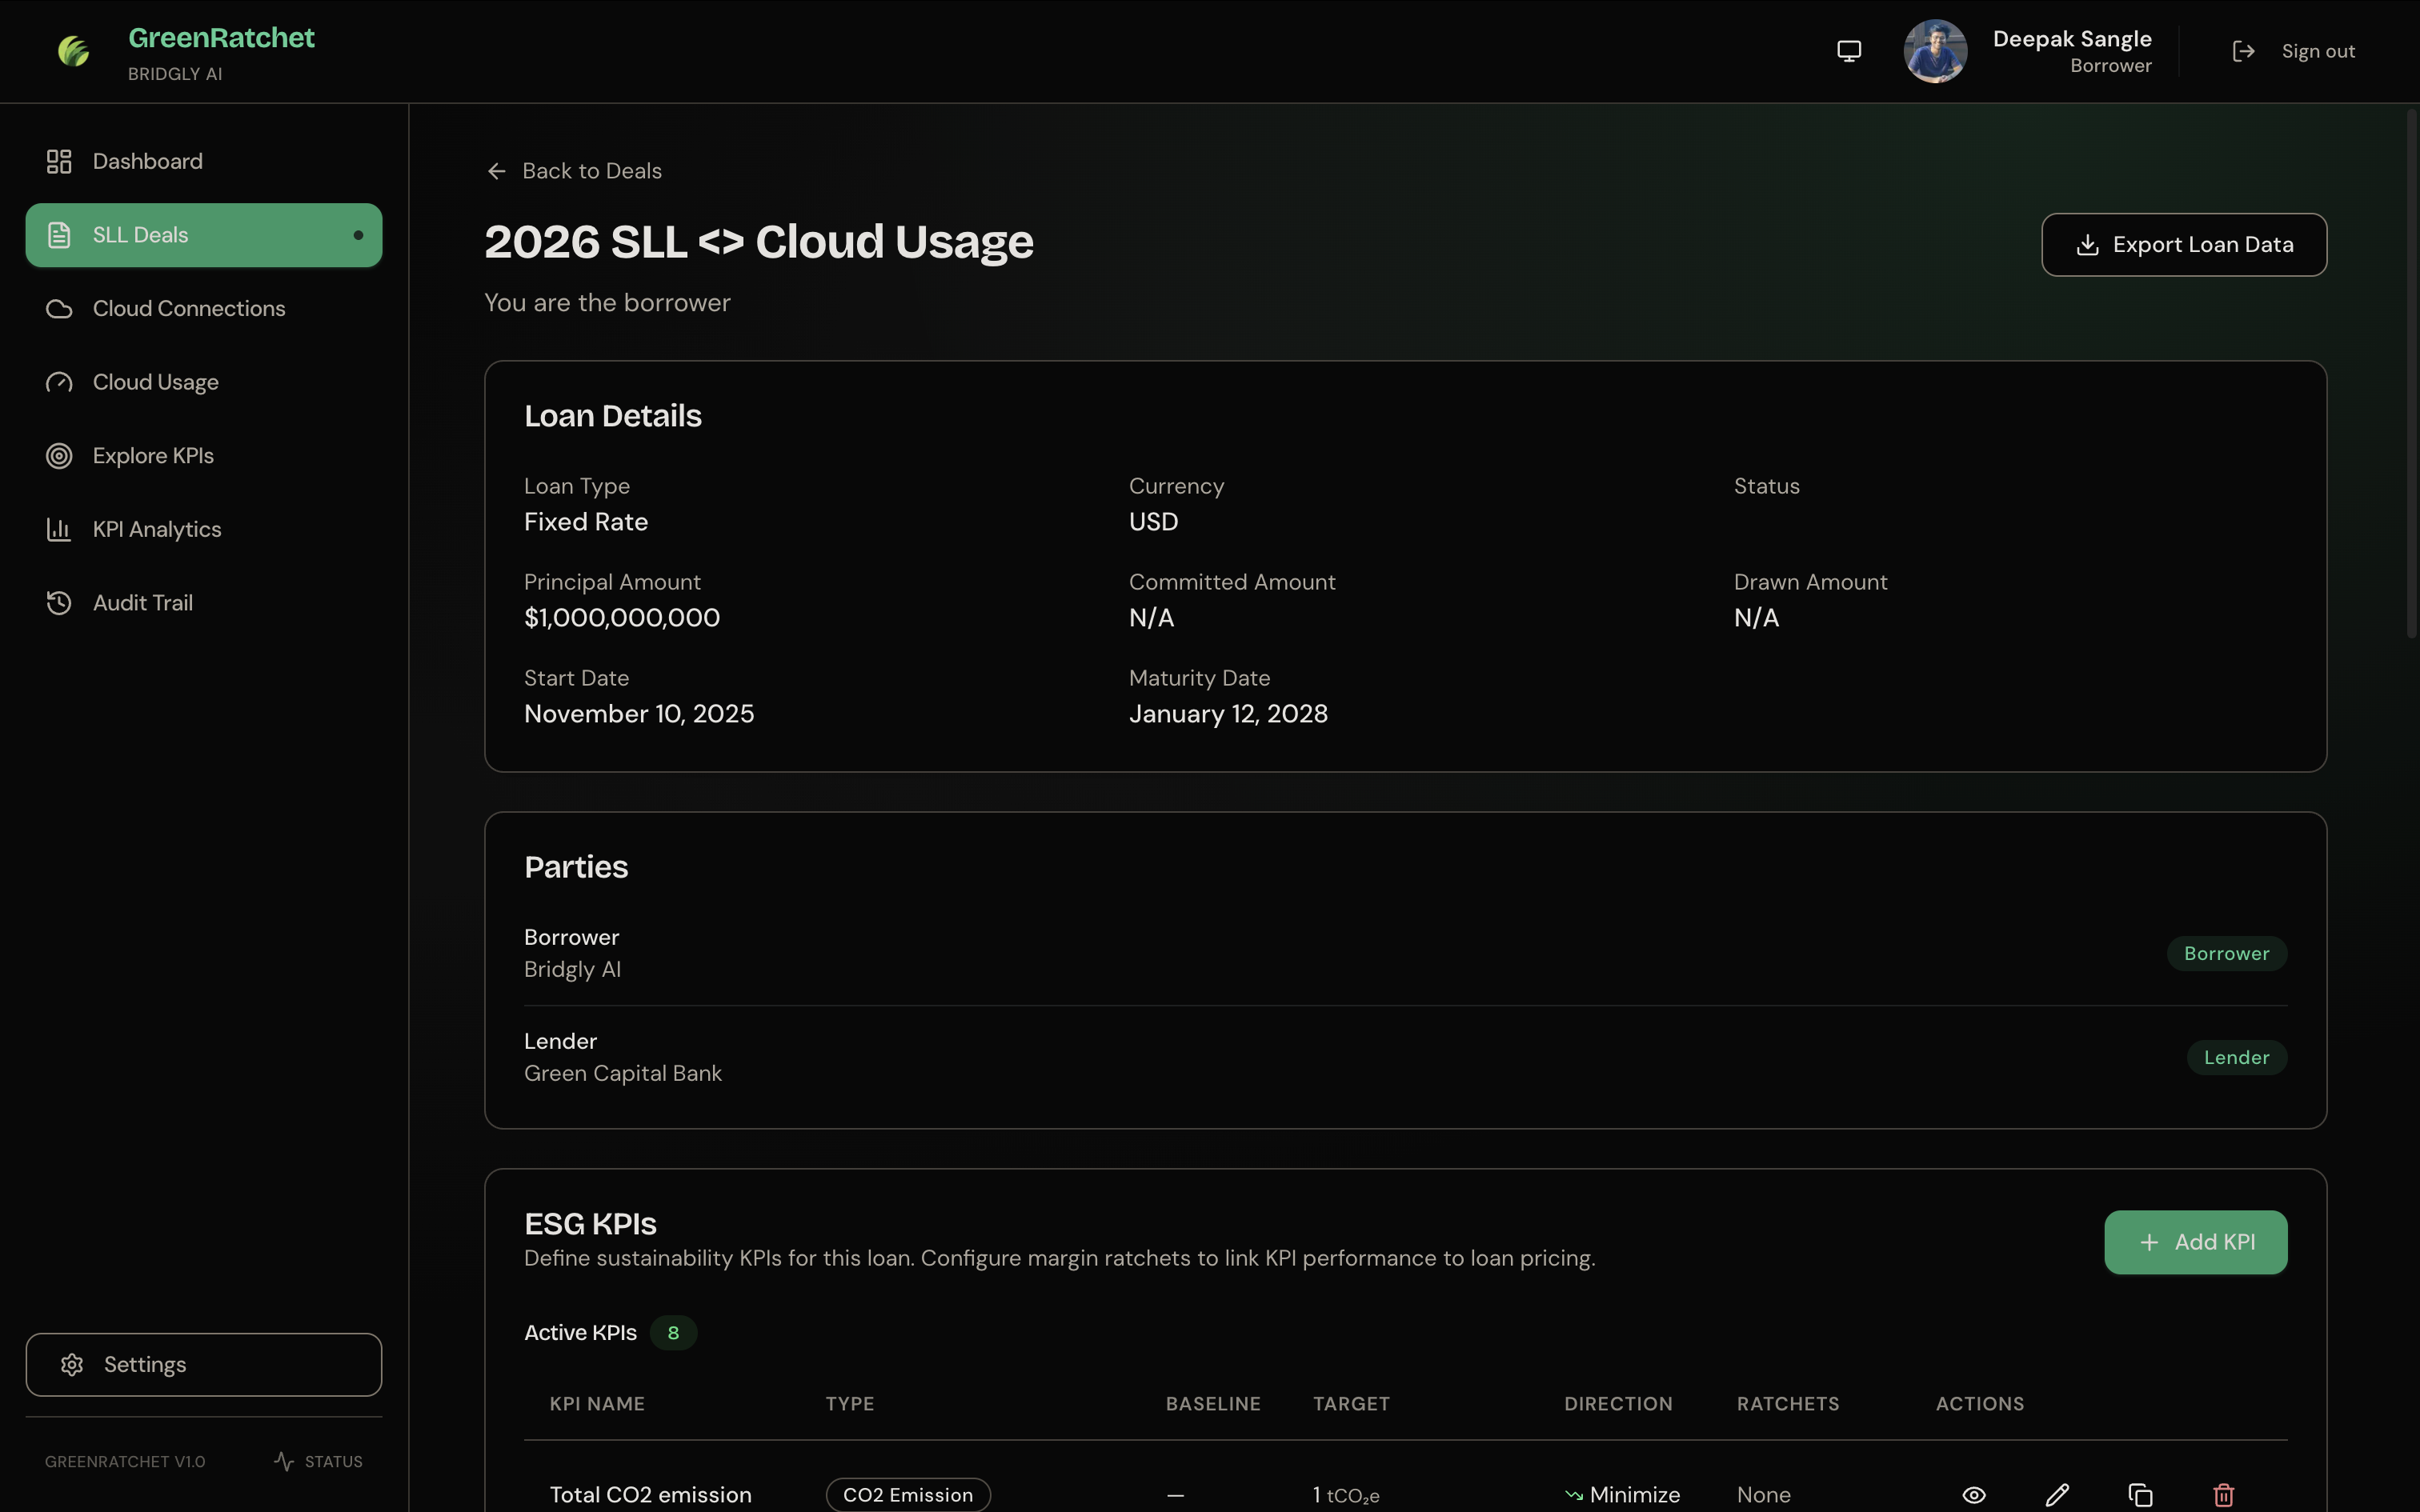
Task: Open Deepak Sangle's profile avatar
Action: point(1935,51)
